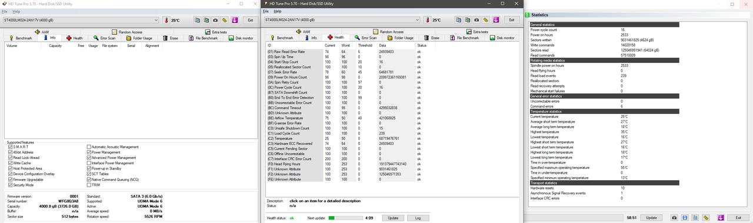Click the HD Tune app icon in middle title bar
This screenshot has height=223, width=753.
tap(266, 4)
